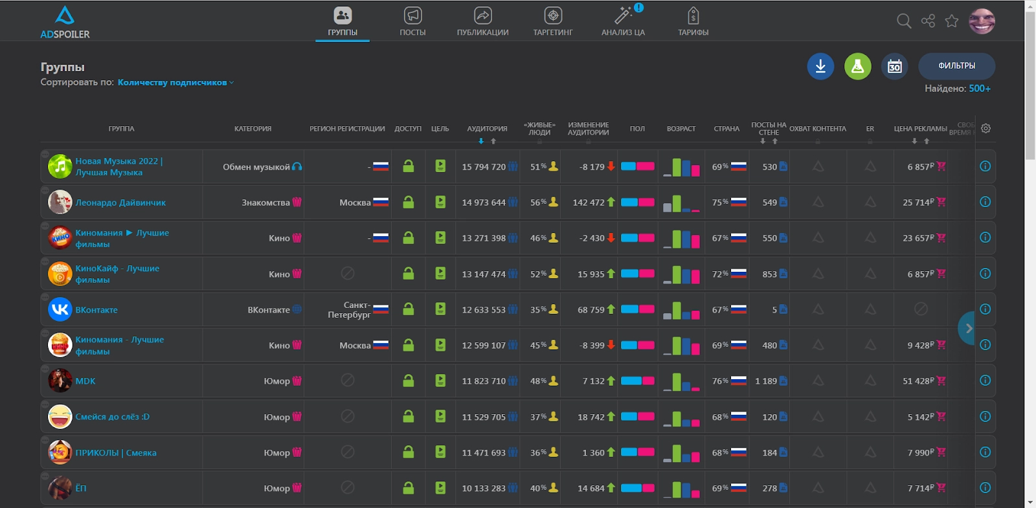Click the green flask icon button

point(857,66)
